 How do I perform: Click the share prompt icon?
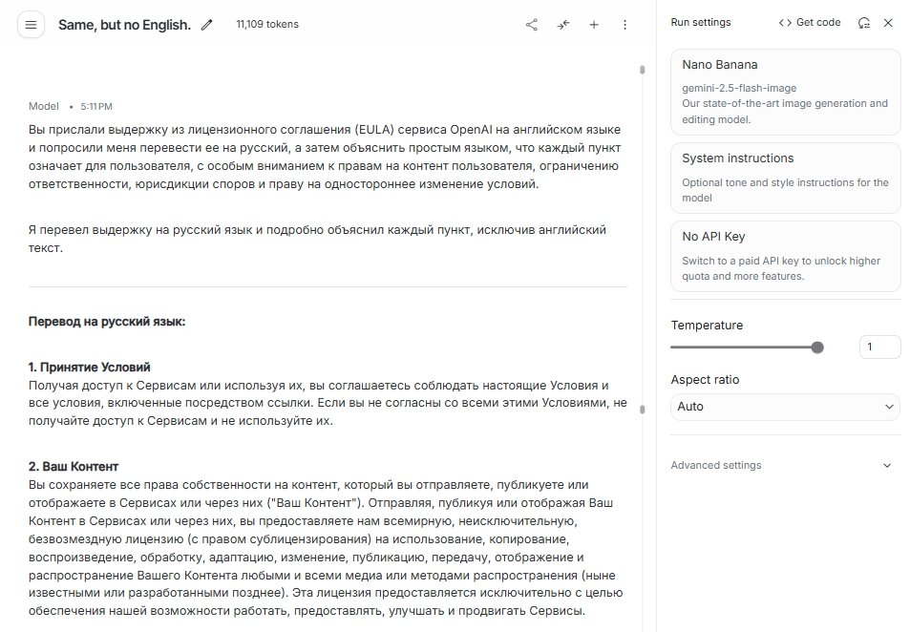pos(532,25)
